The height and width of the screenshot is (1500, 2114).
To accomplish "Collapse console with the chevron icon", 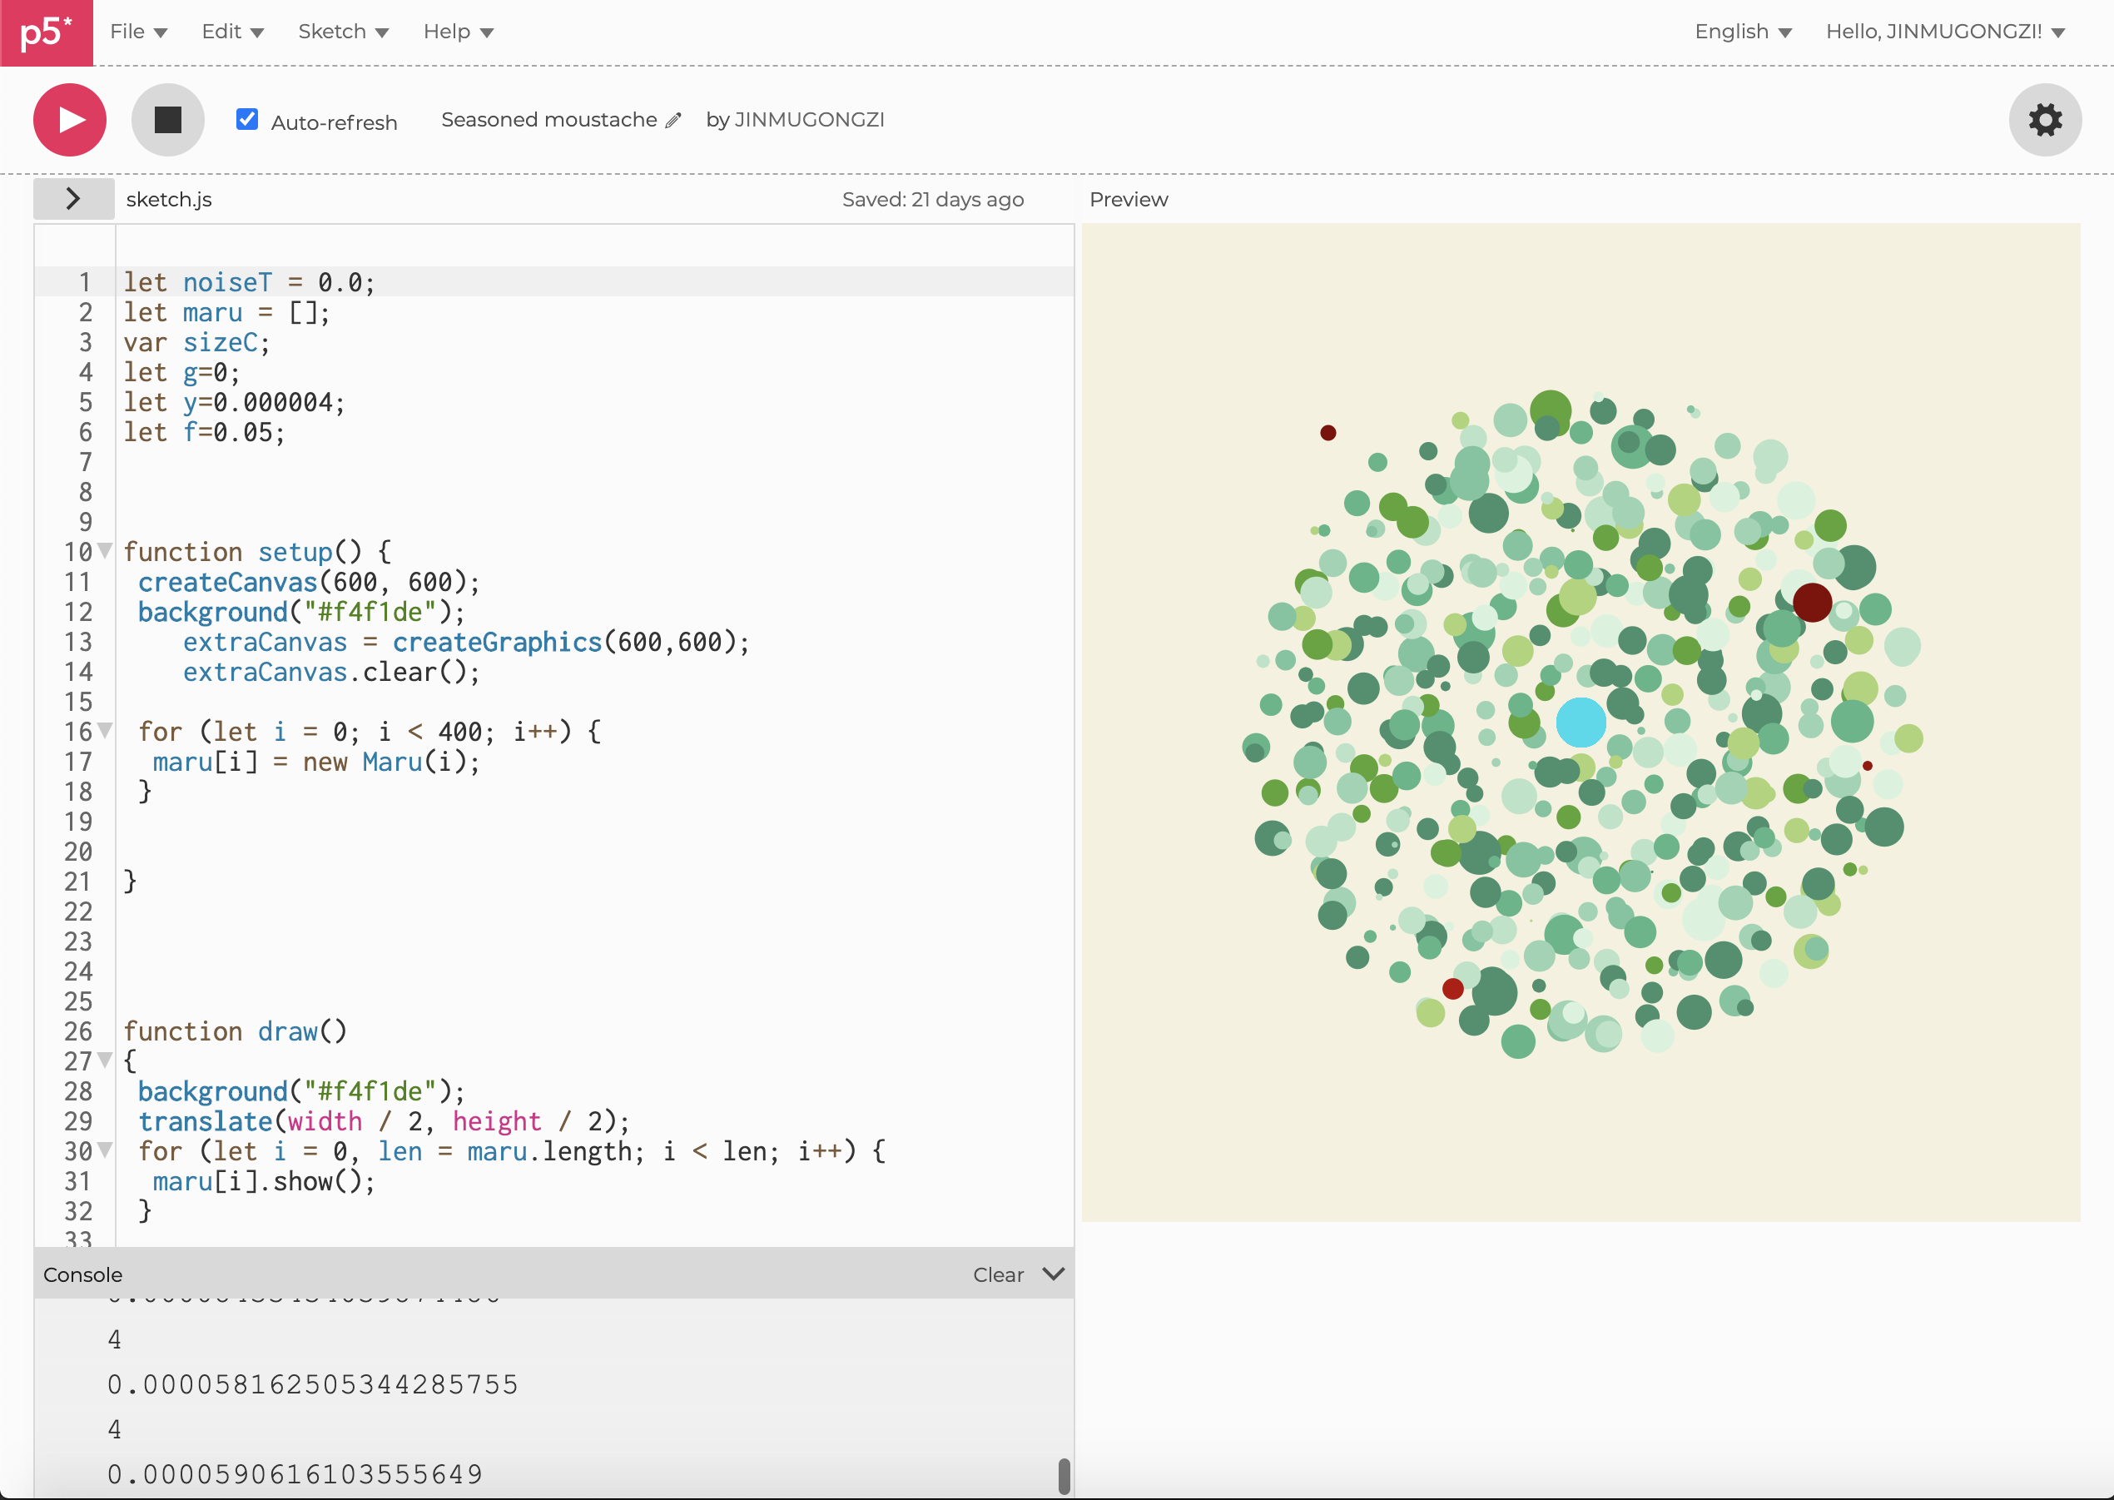I will [1053, 1274].
